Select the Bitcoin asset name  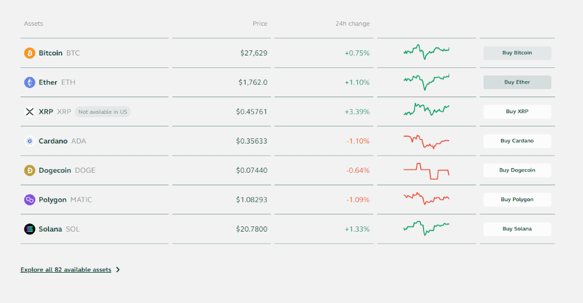[50, 53]
